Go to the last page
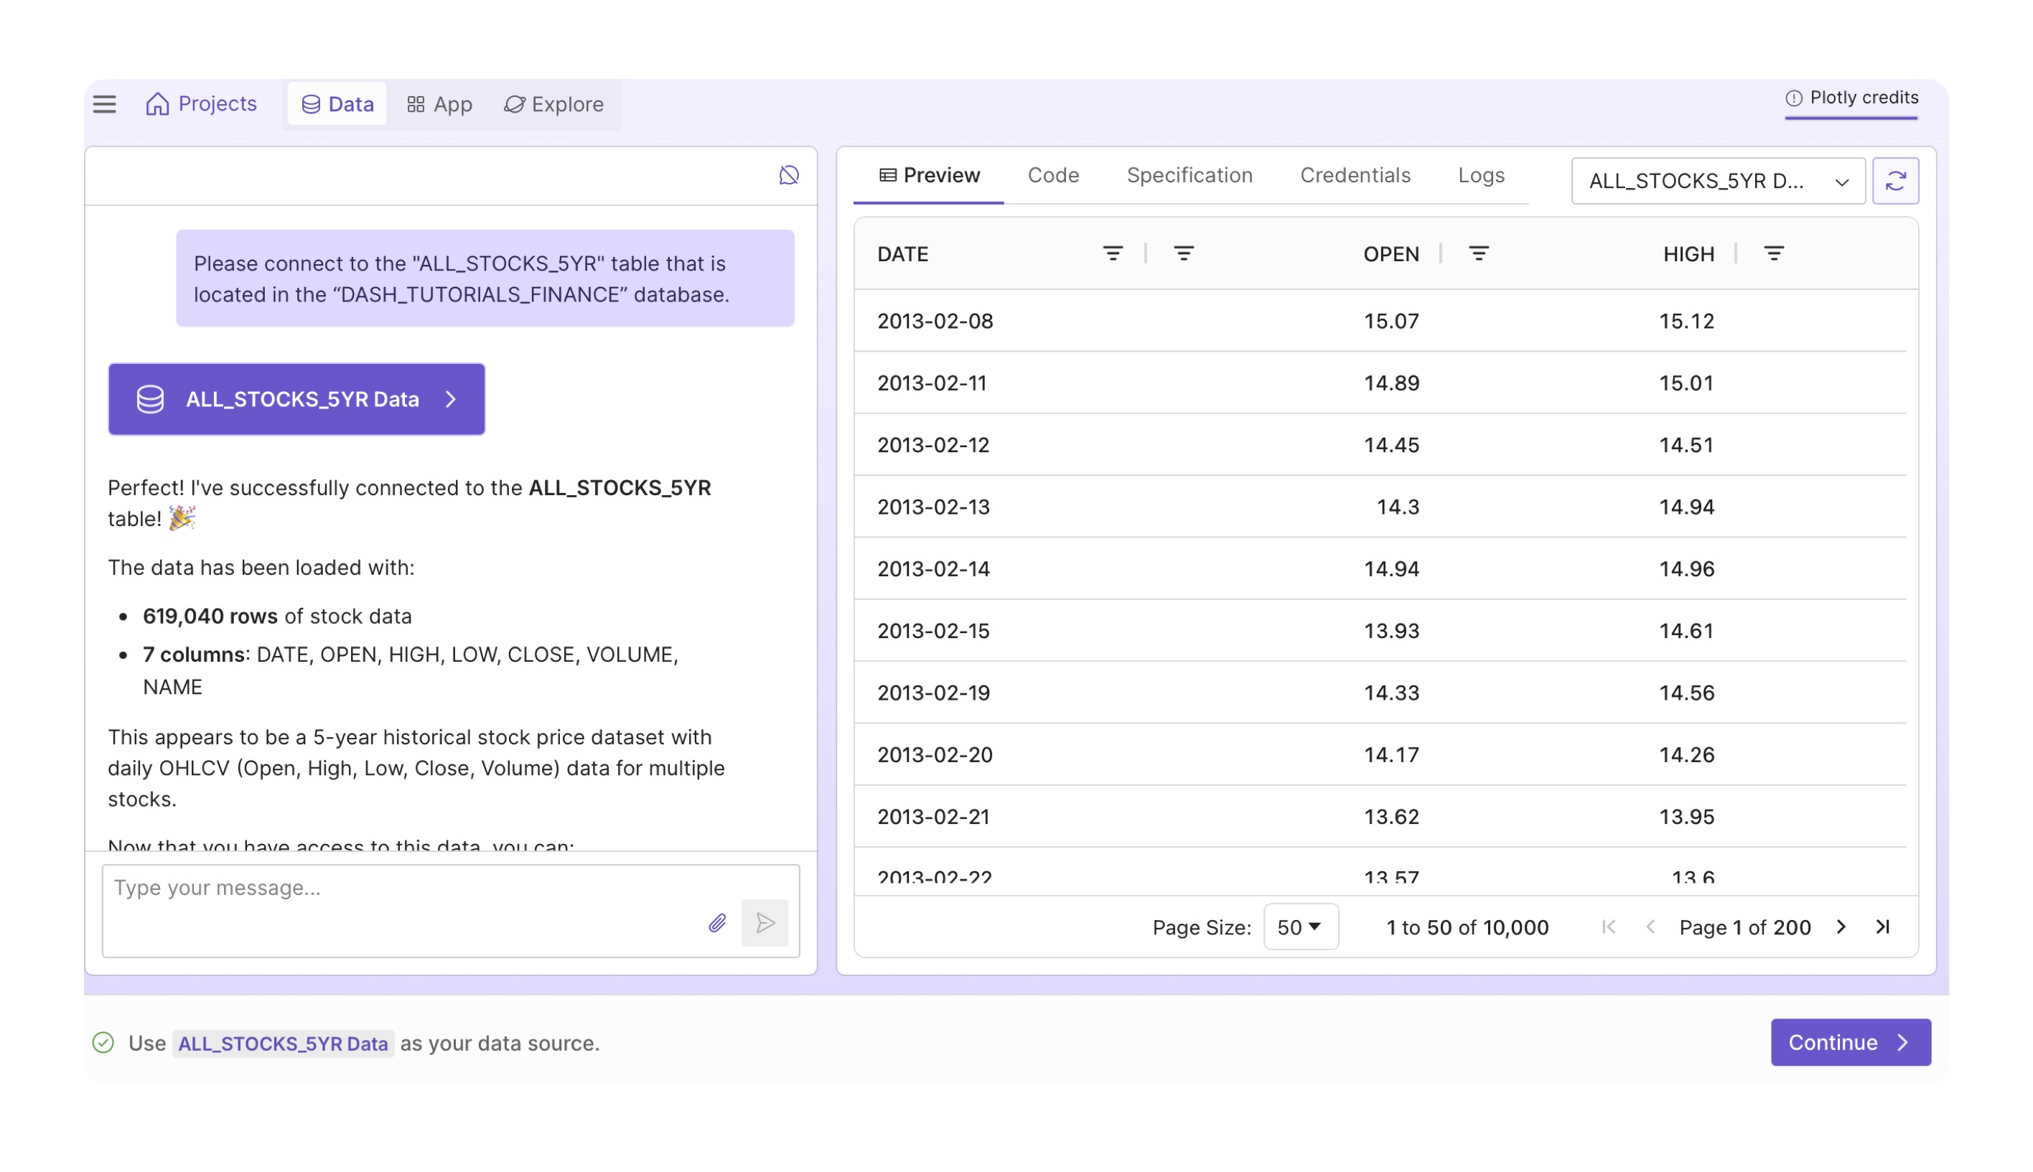This screenshot has width=2033, height=1172. click(x=1882, y=927)
